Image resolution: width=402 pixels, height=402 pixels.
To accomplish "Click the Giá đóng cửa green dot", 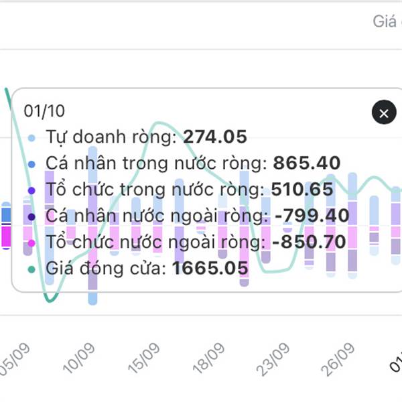I will point(32,269).
